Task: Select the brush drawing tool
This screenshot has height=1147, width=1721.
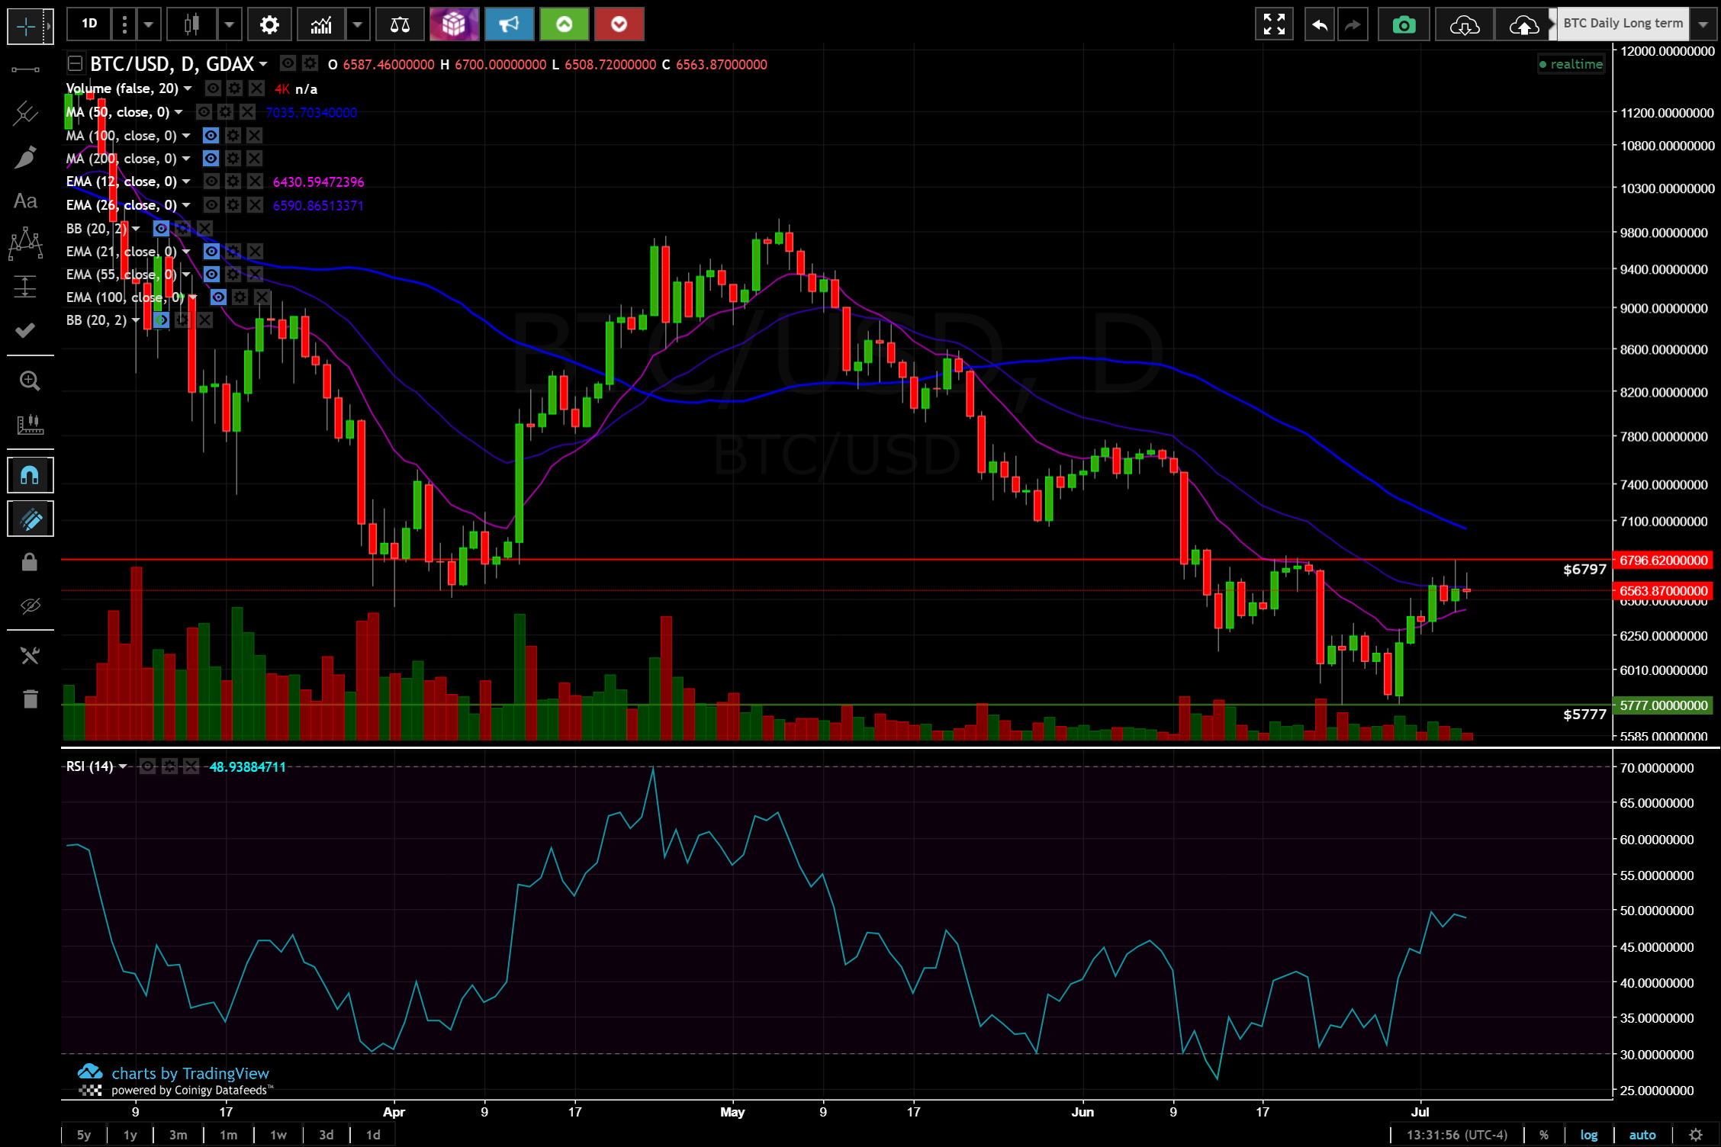Action: point(25,158)
